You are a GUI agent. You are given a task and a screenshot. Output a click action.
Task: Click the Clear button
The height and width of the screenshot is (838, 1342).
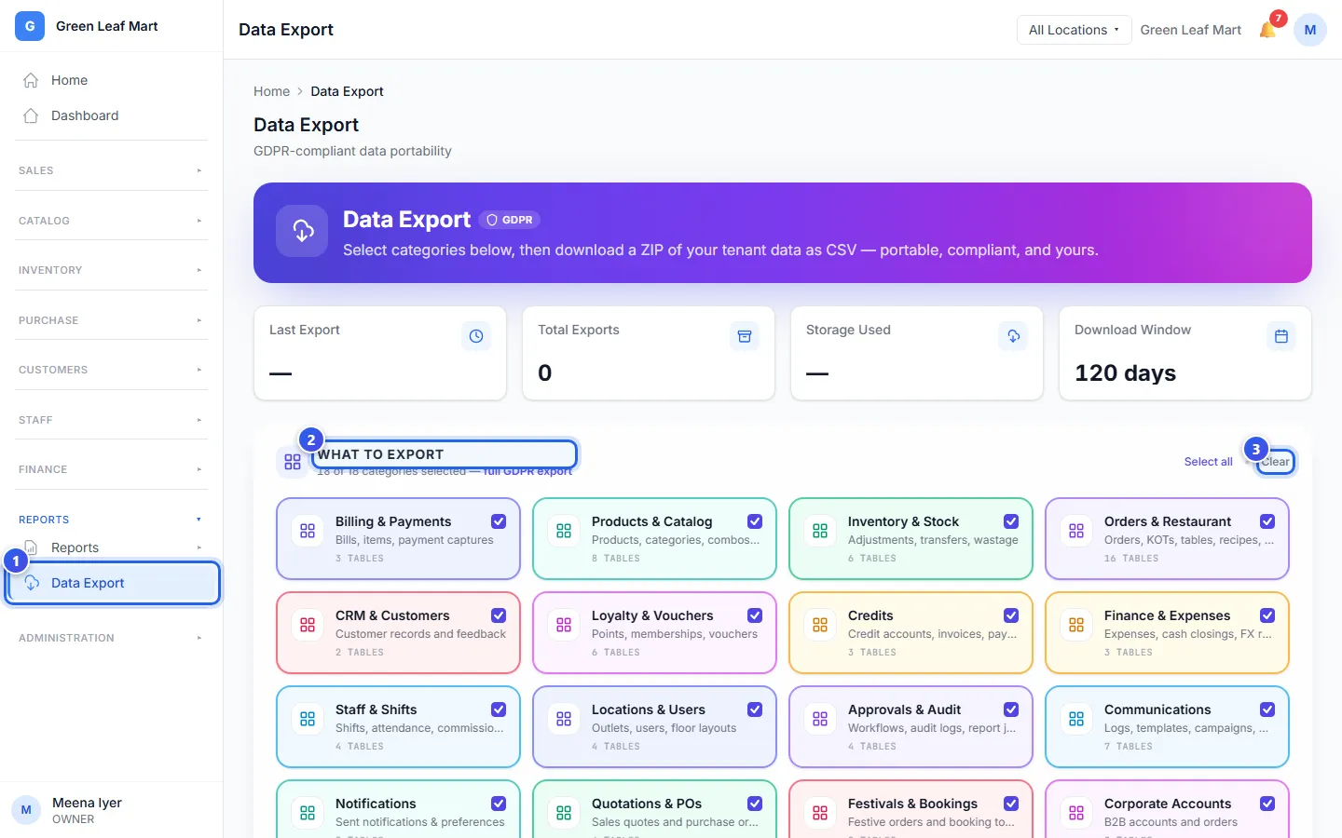click(1276, 462)
